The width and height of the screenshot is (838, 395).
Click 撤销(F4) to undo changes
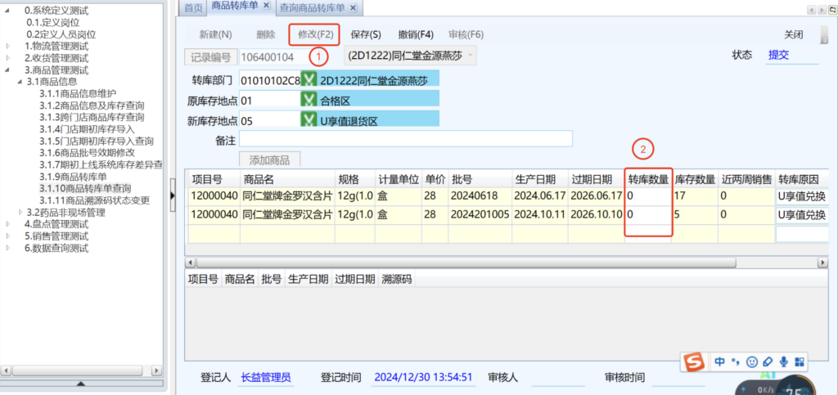pyautogui.click(x=415, y=34)
